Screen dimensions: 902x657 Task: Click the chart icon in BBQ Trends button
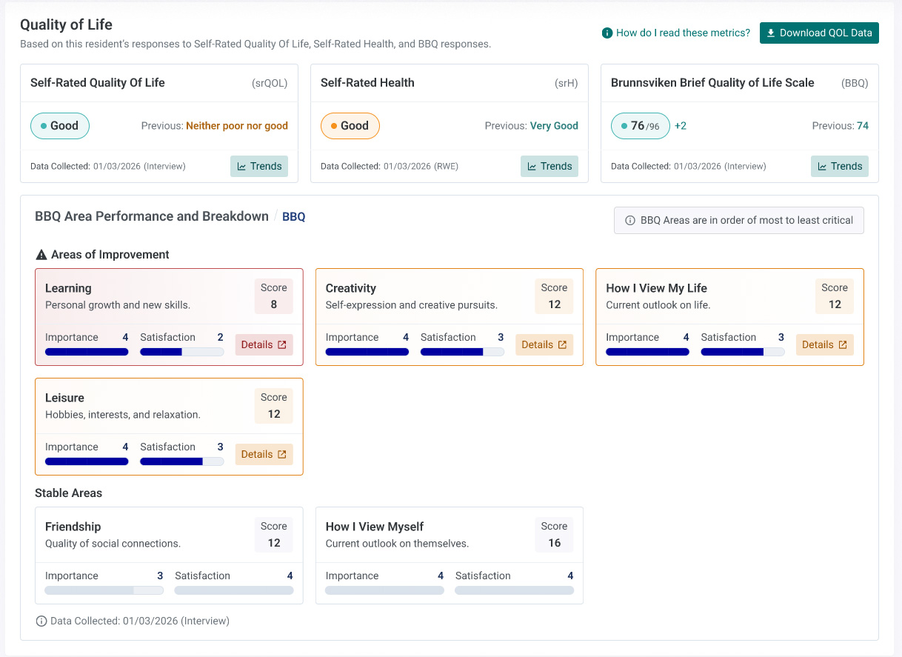click(x=822, y=166)
